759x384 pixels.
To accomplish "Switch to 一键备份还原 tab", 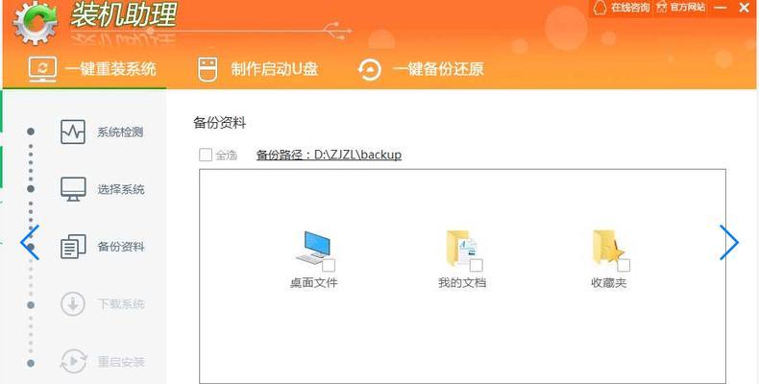I will point(421,70).
